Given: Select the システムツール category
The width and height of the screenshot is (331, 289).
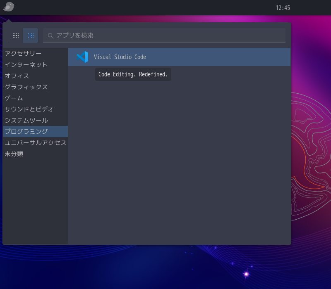Looking at the screenshot, I should click(x=36, y=120).
